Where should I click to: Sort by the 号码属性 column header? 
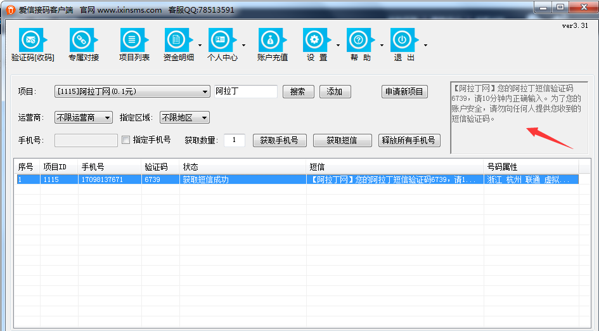point(531,167)
